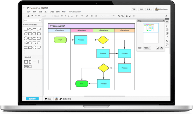Click the 下载 download button
This screenshot has height=114, width=193.
[134, 9]
